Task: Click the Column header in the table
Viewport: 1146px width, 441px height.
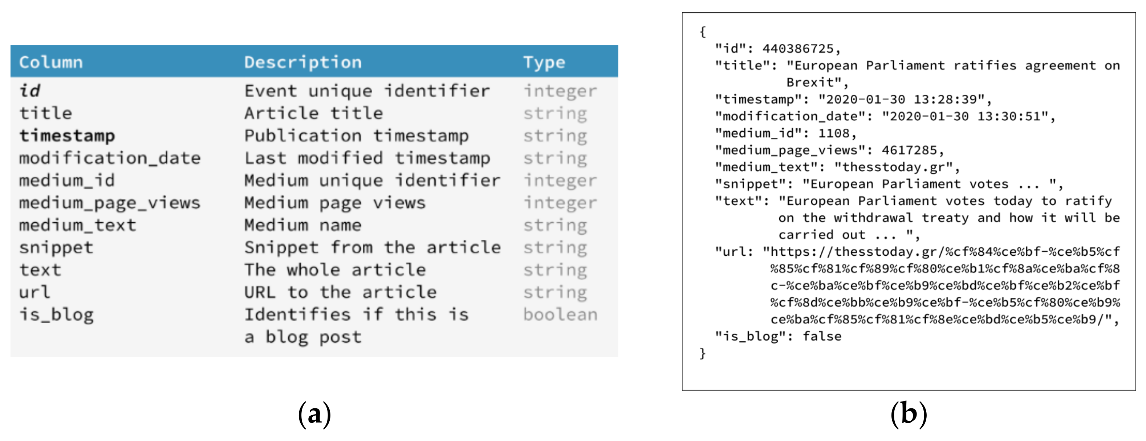Action: (x=51, y=62)
